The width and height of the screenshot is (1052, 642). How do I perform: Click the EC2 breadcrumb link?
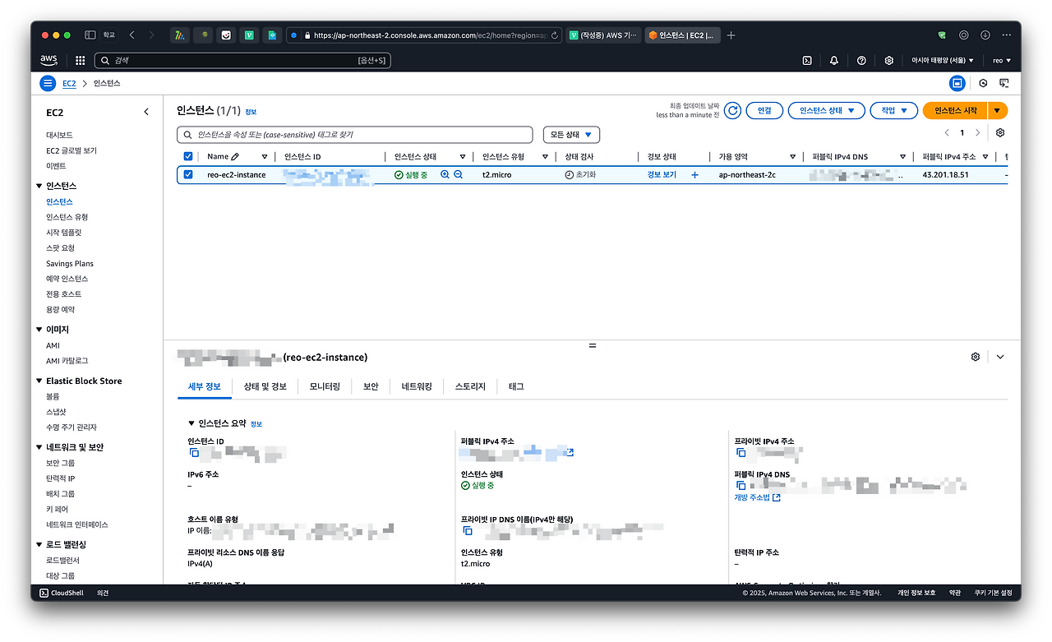[x=70, y=84]
